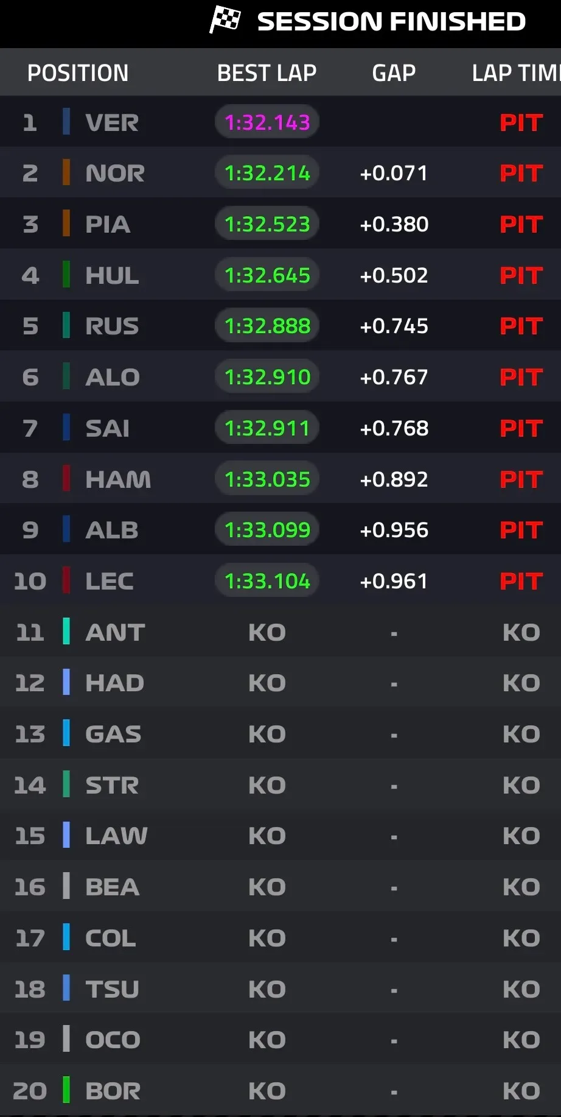The image size is (561, 1117).
Task: Click the checkered flag icon
Action: (x=225, y=19)
